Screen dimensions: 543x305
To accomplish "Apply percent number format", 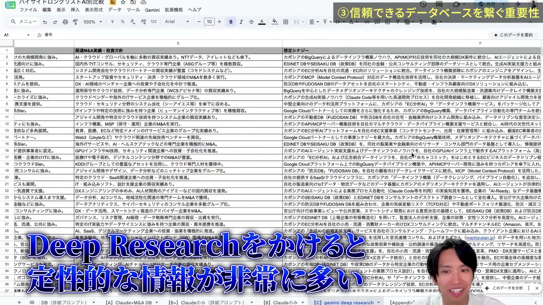I will (x=122, y=22).
